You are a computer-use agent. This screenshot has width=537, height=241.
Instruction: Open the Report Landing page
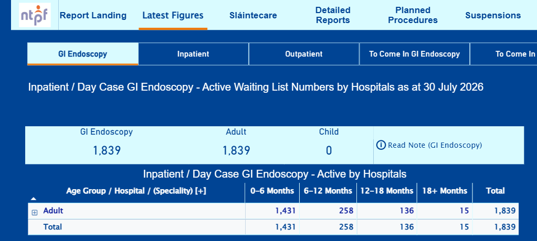point(93,15)
